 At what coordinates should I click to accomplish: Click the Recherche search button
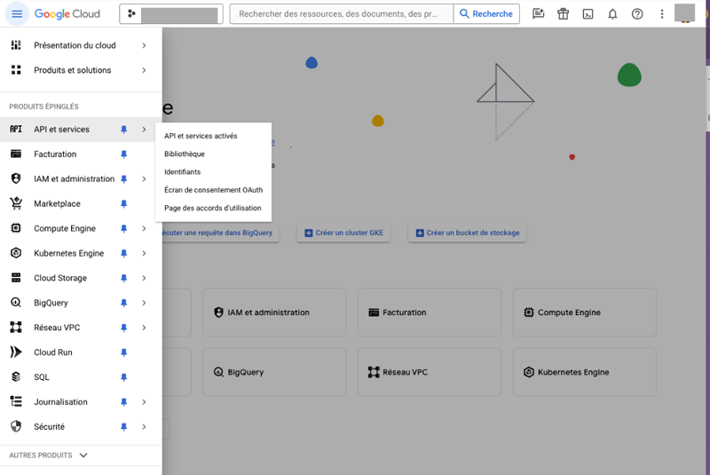[x=486, y=14]
